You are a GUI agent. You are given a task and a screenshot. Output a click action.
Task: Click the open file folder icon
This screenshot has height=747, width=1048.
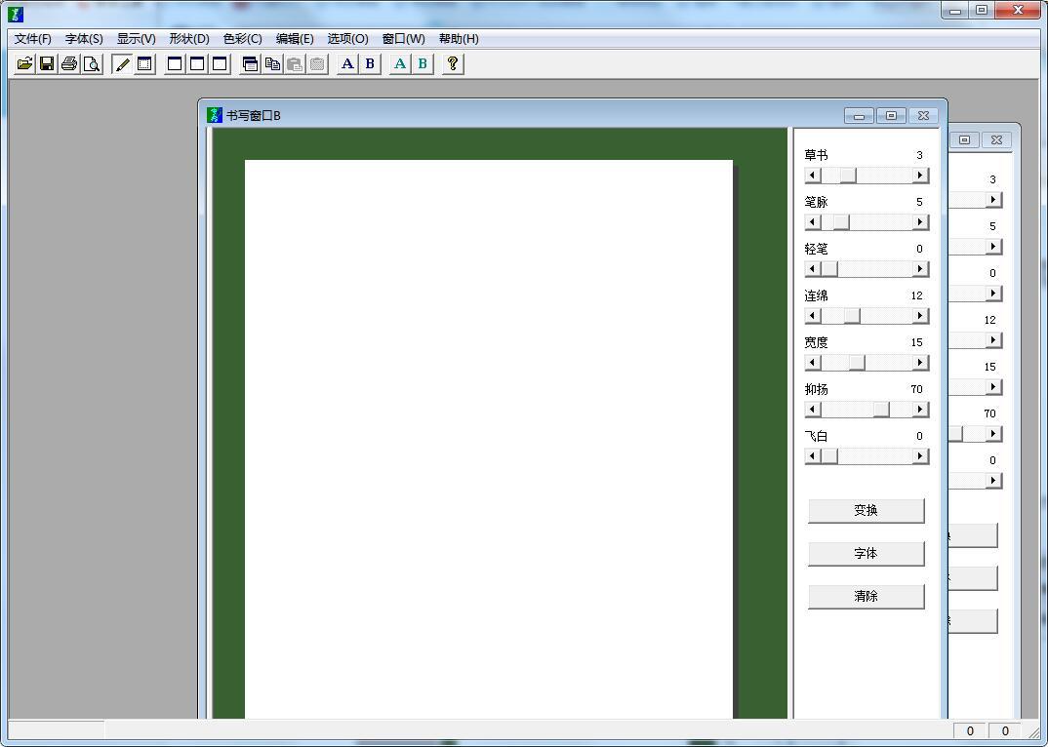pos(24,64)
